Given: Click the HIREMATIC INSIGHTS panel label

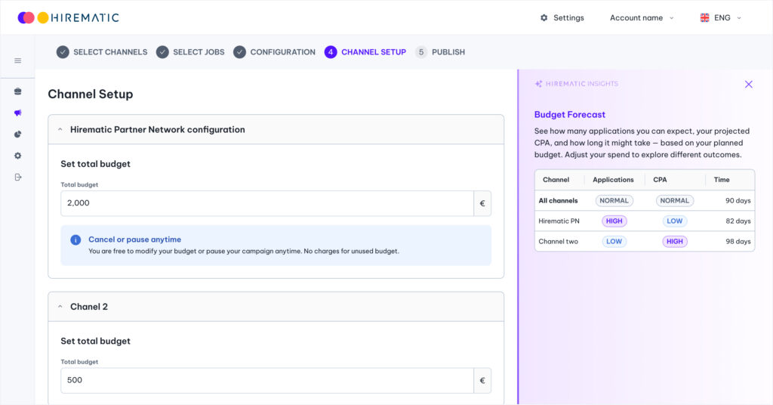Looking at the screenshot, I should [x=582, y=84].
